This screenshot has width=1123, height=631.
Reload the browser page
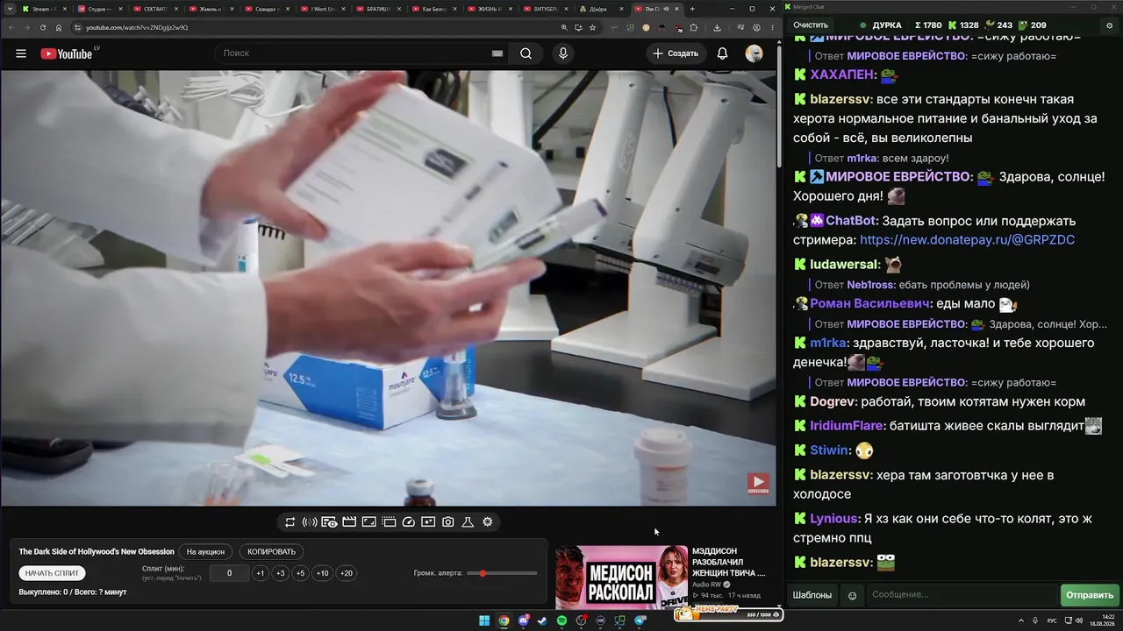(x=42, y=27)
